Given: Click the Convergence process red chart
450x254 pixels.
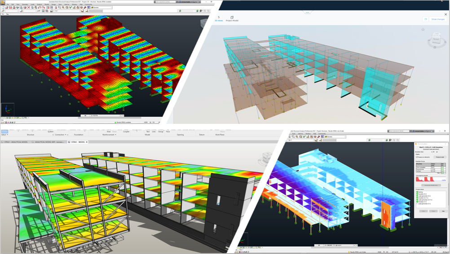Looking at the screenshot, I should (431, 179).
